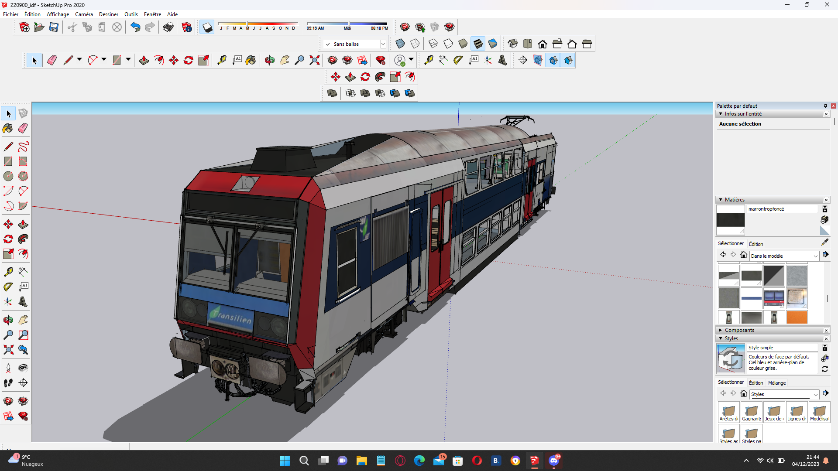Viewport: 838px width, 471px height.
Task: Select the Paint Bucket tool in left toolbar
Action: (x=8, y=128)
